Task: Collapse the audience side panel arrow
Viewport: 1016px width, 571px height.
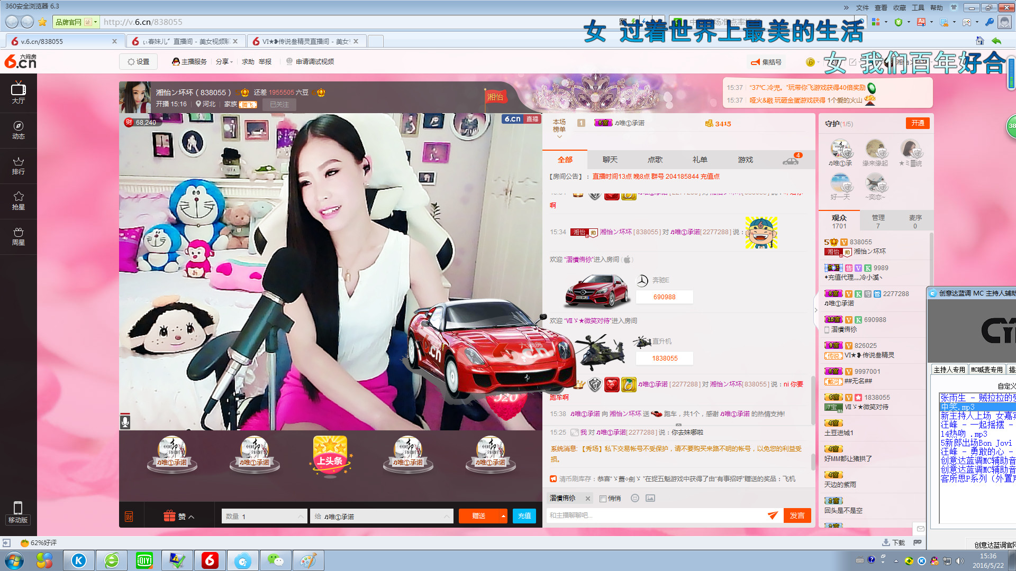Action: click(816, 310)
